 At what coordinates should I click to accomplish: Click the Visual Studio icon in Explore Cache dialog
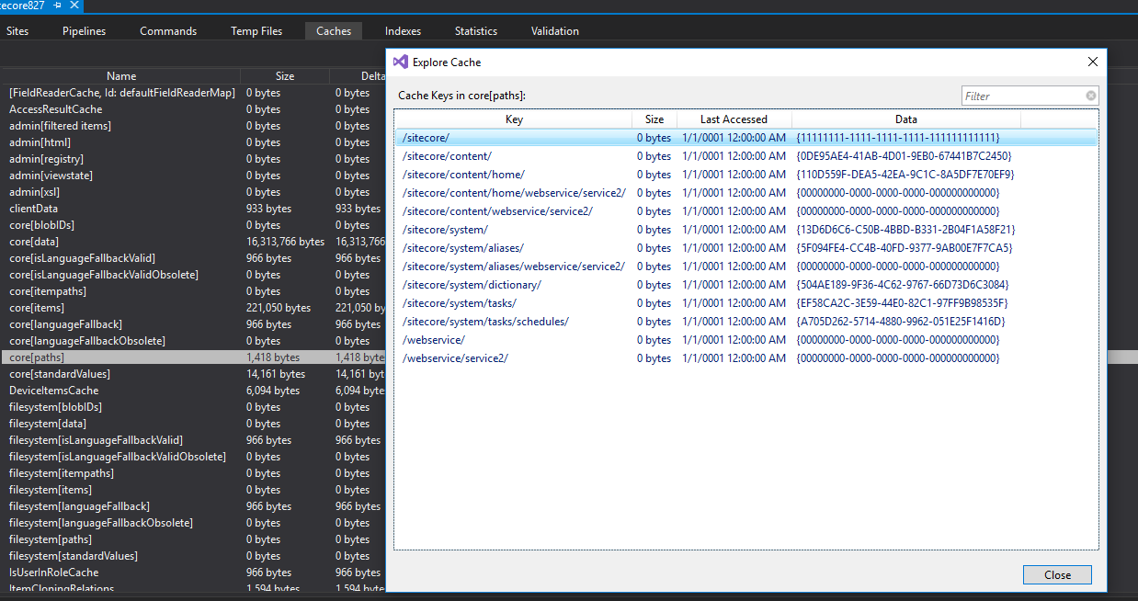400,62
